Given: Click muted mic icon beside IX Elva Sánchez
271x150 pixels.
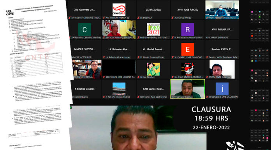Looking at the screenshot, I should (138, 77).
